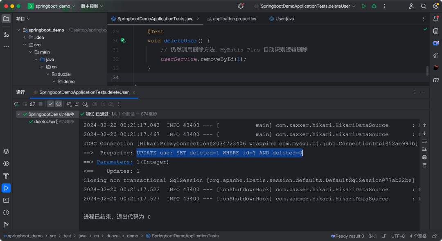442x241 pixels.
Task: Click the run gutter icon beside deleteUser
Action: [x=123, y=40]
